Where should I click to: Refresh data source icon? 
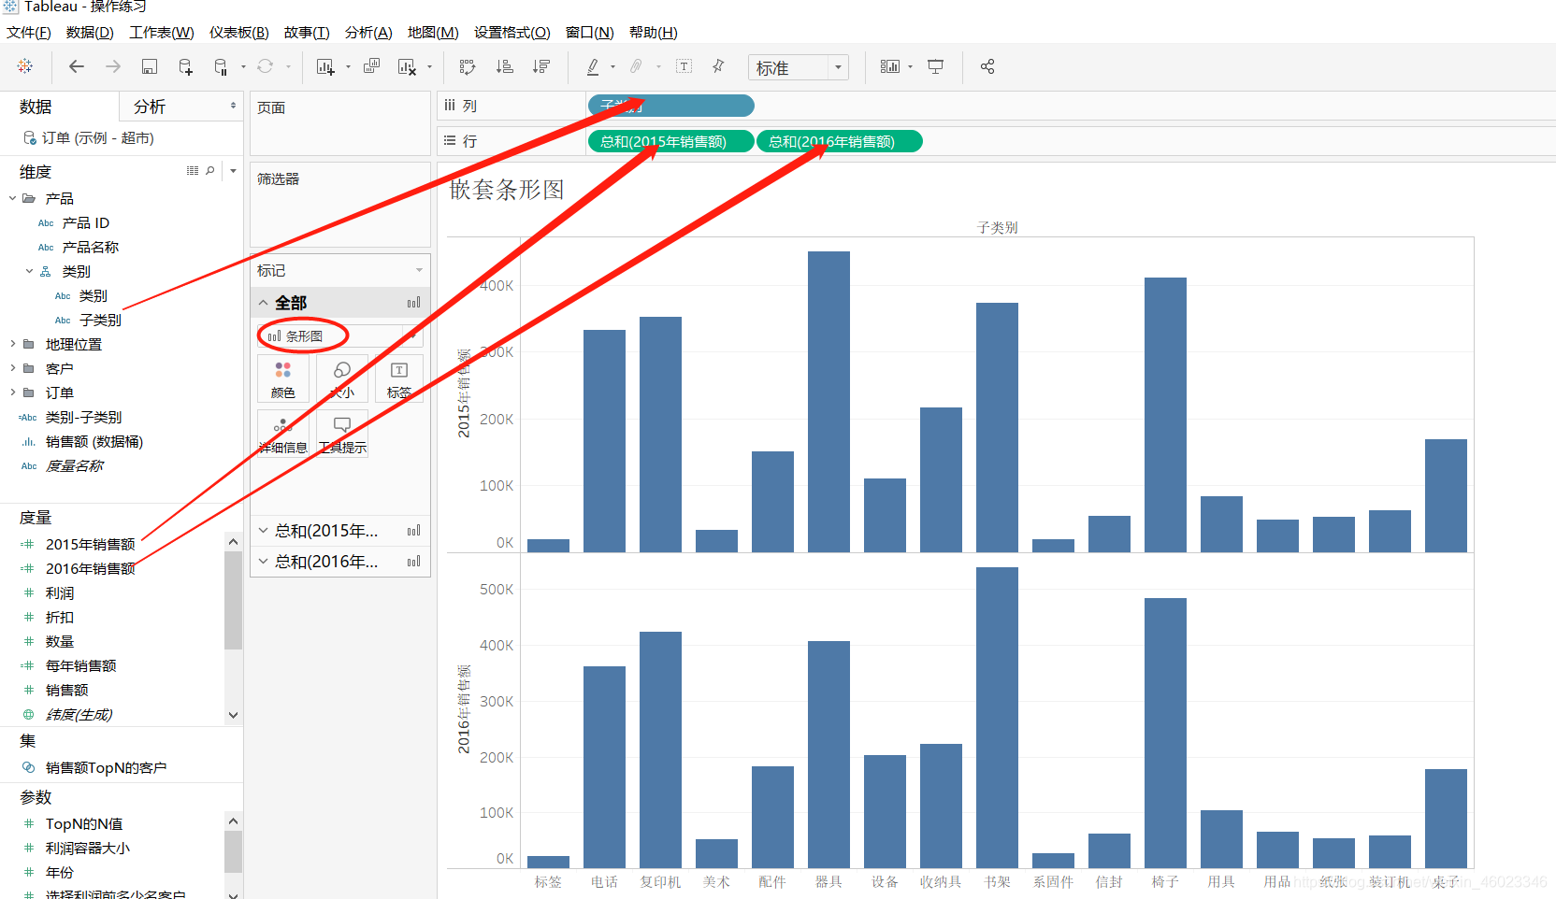[266, 66]
